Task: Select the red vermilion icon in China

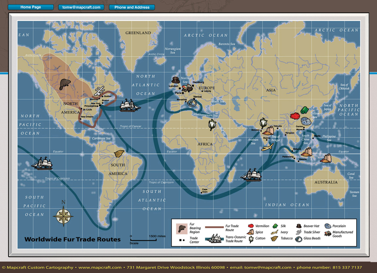Action: (295, 116)
